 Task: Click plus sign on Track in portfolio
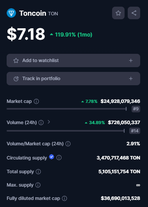(131, 79)
